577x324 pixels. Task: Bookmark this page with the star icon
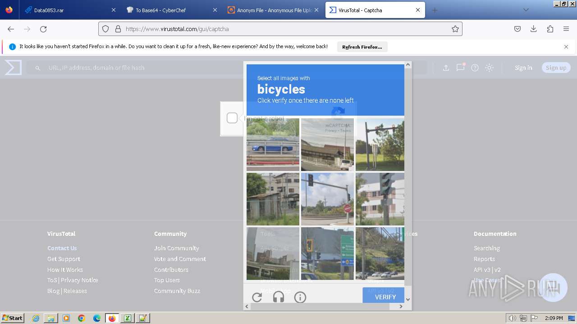pyautogui.click(x=455, y=29)
